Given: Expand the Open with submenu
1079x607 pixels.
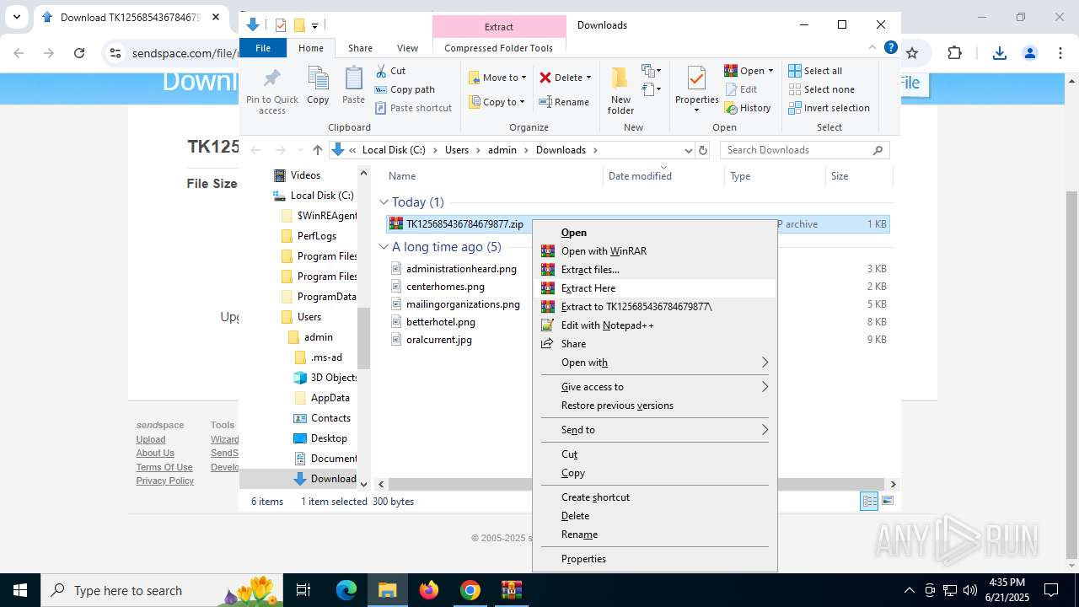Looking at the screenshot, I should pos(654,363).
